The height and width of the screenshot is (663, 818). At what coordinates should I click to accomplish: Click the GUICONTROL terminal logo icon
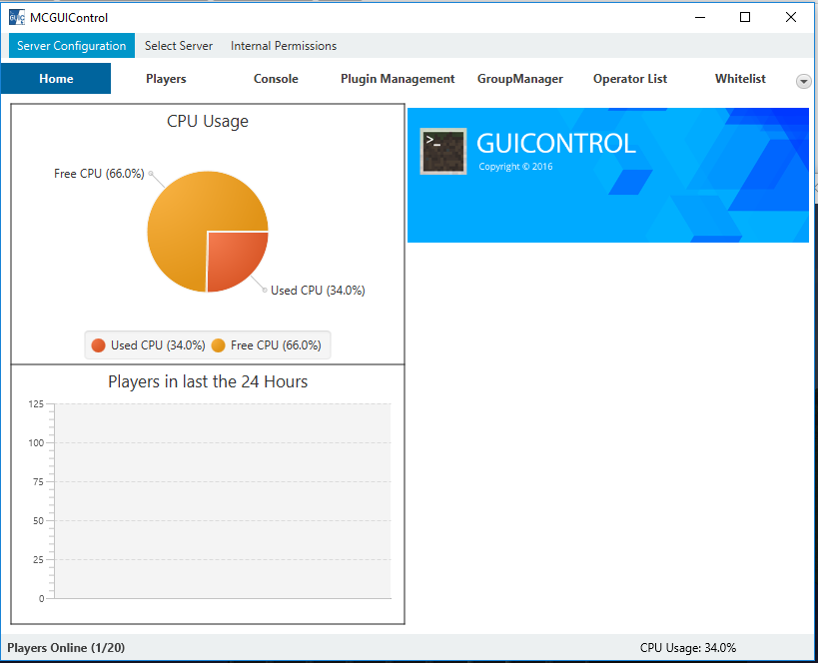[443, 152]
